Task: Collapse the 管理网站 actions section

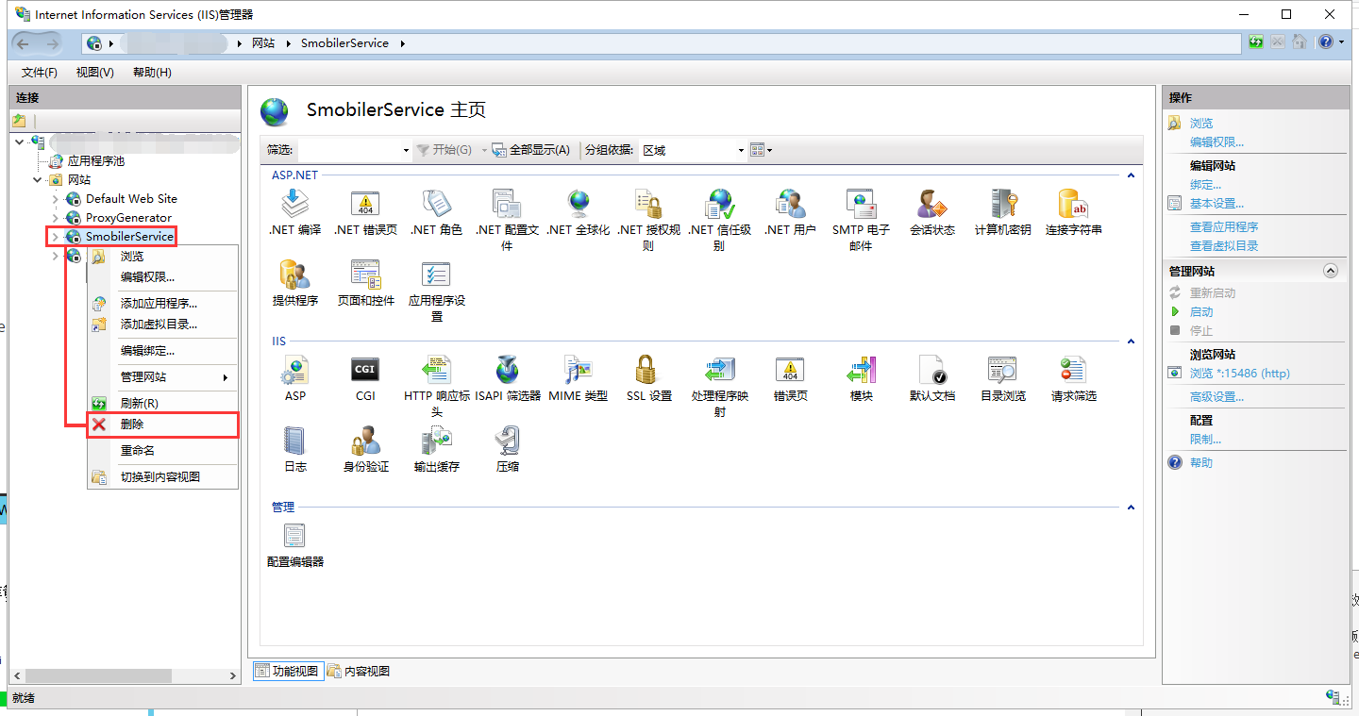Action: [1331, 271]
